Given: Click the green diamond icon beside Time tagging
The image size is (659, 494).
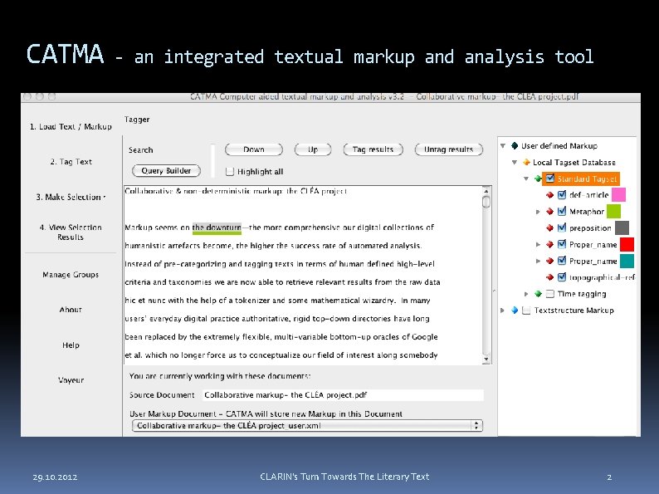Looking at the screenshot, I should (538, 294).
